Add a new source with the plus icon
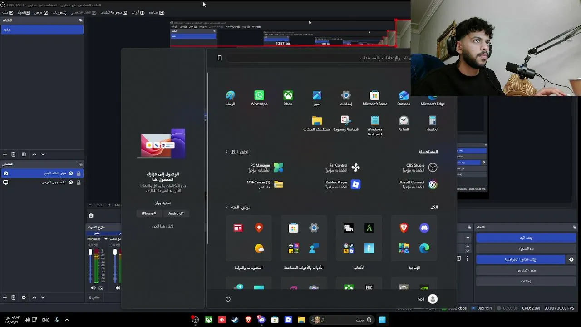The width and height of the screenshot is (581, 327). click(x=5, y=297)
